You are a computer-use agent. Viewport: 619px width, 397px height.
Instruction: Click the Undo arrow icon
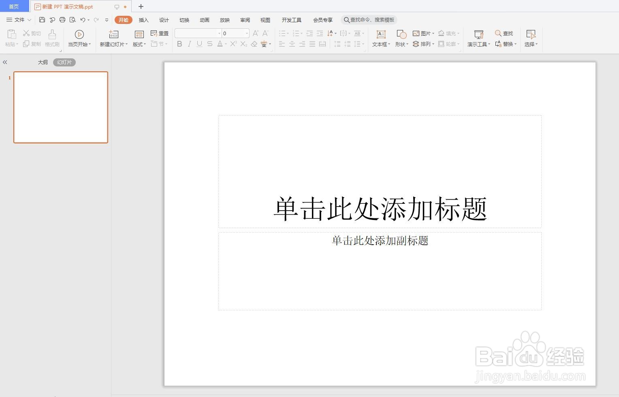pyautogui.click(x=83, y=20)
